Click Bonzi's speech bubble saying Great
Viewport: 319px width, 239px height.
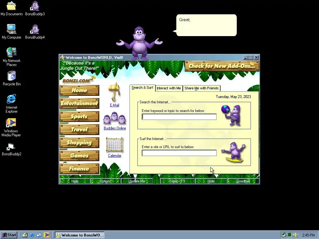pyautogui.click(x=206, y=25)
